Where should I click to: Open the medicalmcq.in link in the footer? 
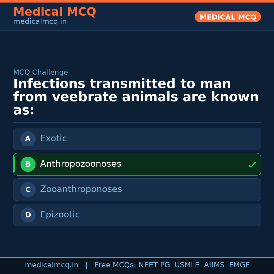point(52,265)
